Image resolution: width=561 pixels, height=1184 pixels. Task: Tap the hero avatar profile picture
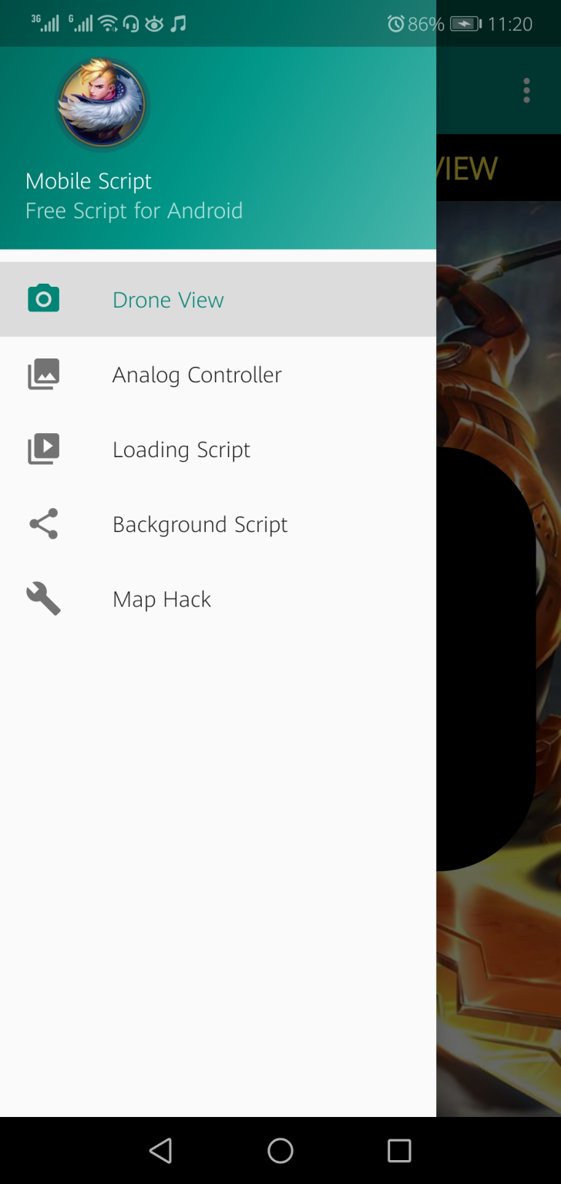tap(102, 103)
